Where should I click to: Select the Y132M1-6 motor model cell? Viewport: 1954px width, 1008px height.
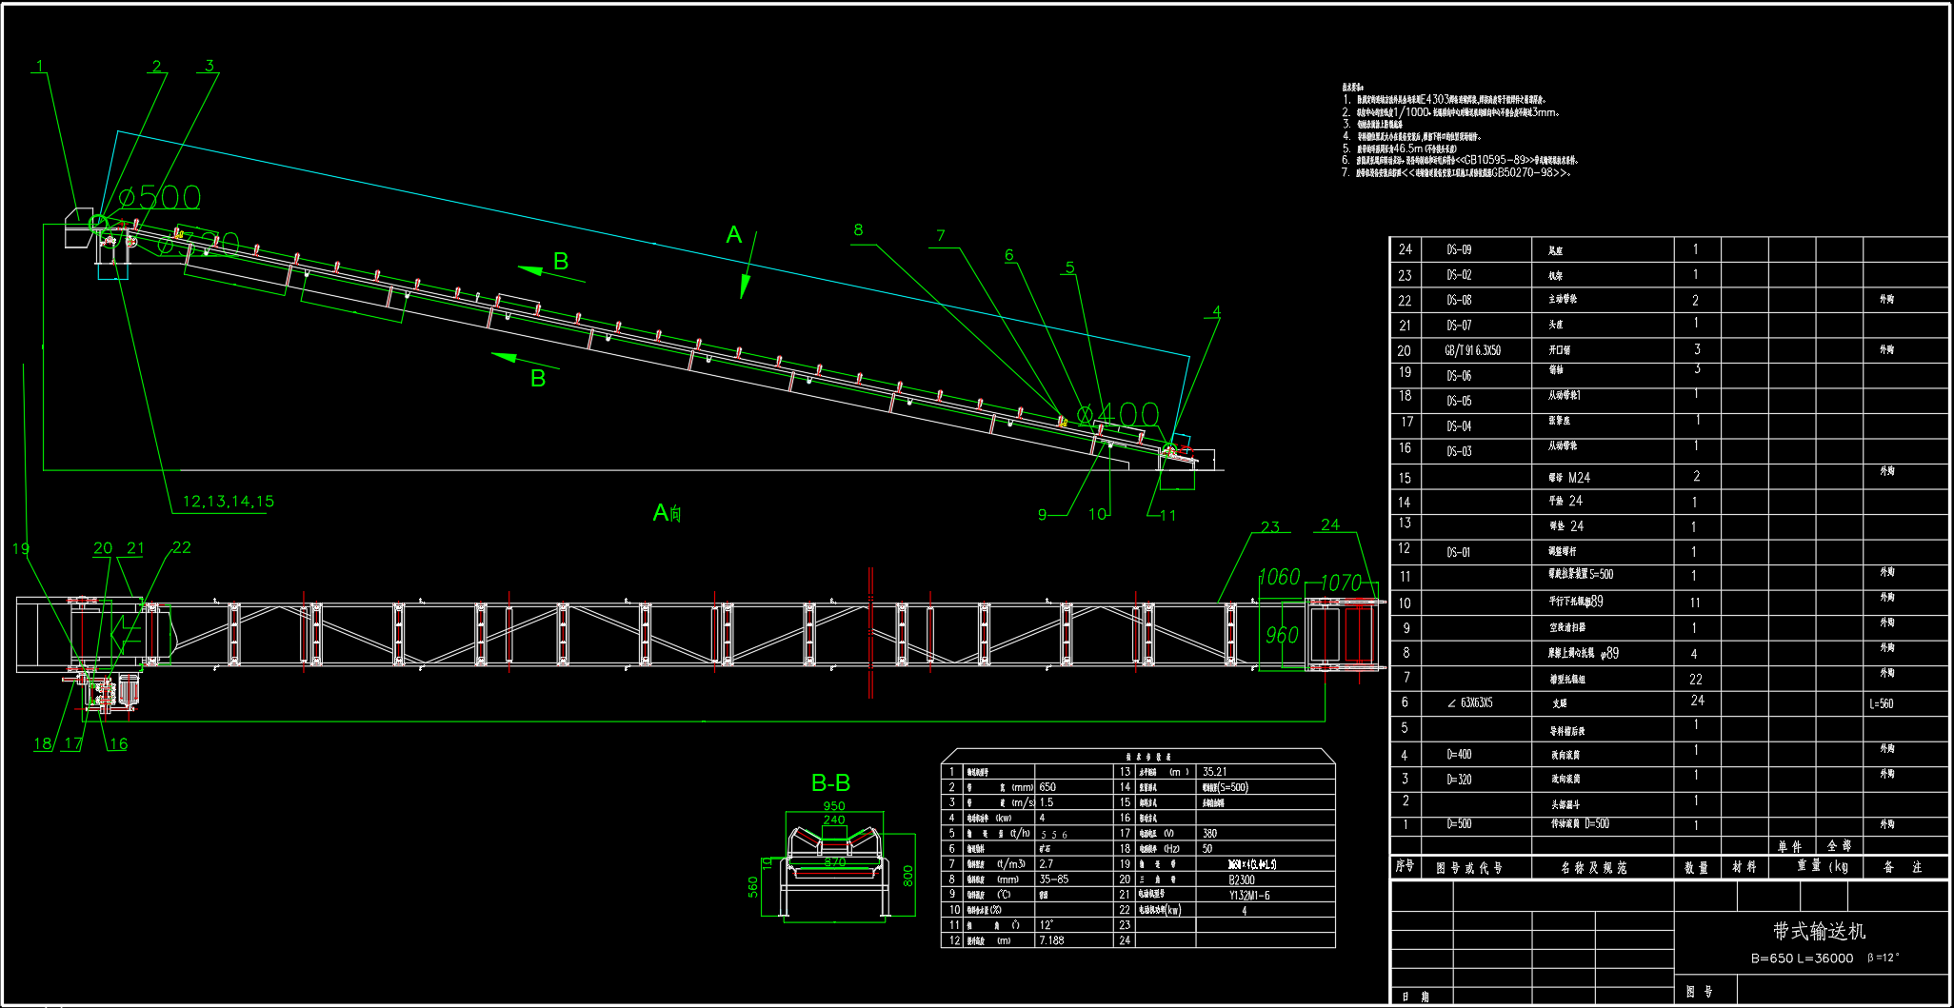pyautogui.click(x=1248, y=896)
